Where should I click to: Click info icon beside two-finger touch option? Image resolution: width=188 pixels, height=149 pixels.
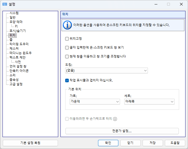(115, 119)
